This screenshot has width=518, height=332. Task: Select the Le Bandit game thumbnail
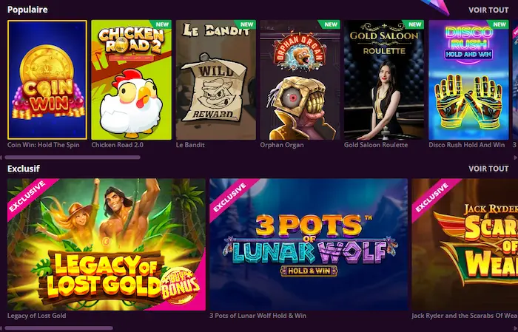click(216, 80)
